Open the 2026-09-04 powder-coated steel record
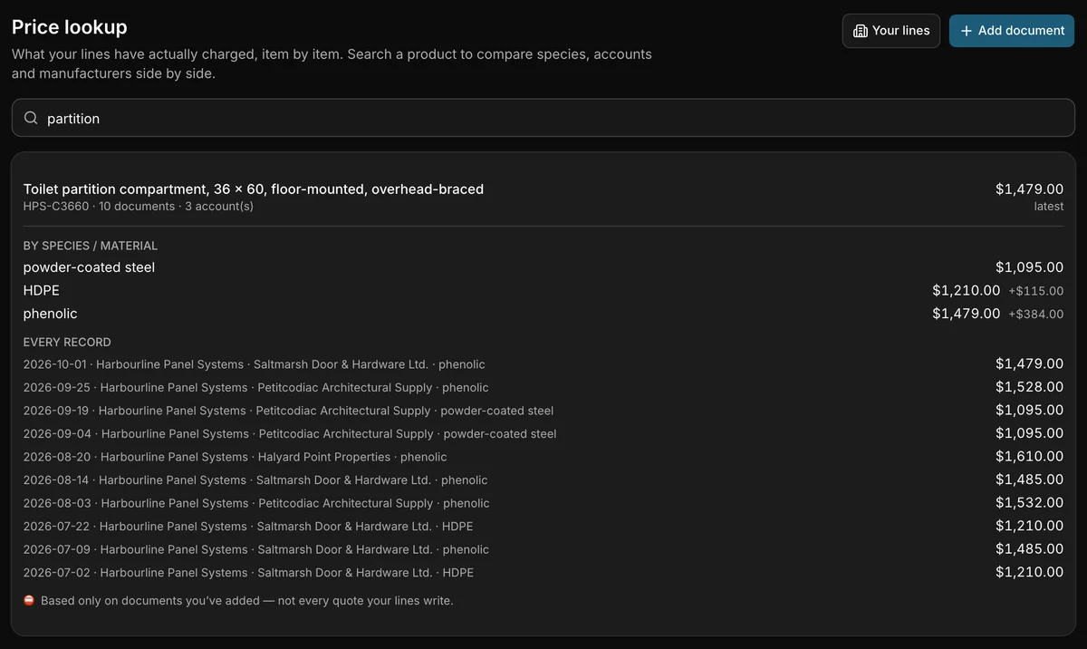Image resolution: width=1087 pixels, height=649 pixels. tap(543, 433)
